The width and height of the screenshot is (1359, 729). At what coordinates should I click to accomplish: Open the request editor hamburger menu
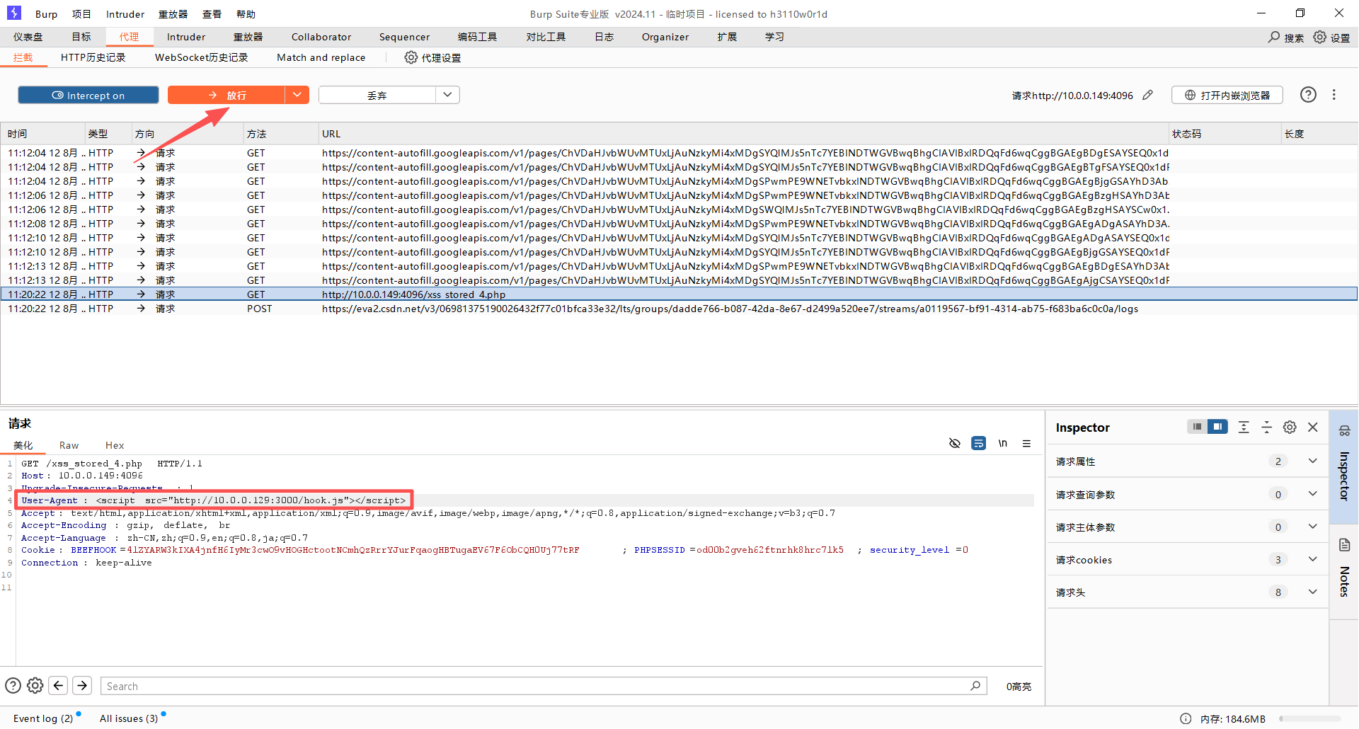[x=1026, y=444]
